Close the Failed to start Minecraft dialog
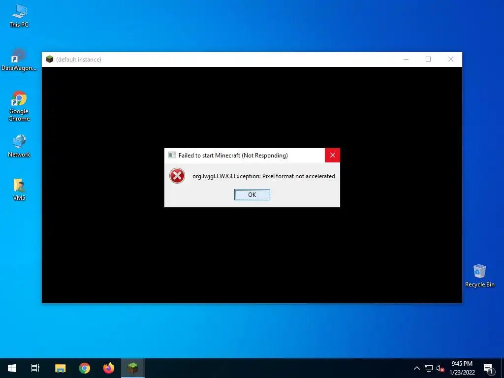The width and height of the screenshot is (504, 378). 332,155
